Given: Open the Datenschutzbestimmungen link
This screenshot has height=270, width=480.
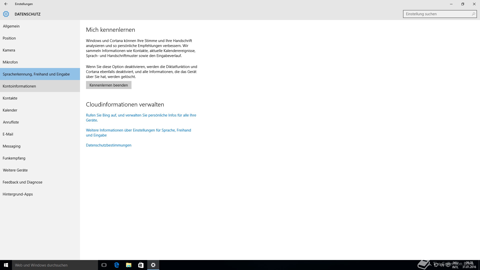Looking at the screenshot, I should (x=108, y=145).
